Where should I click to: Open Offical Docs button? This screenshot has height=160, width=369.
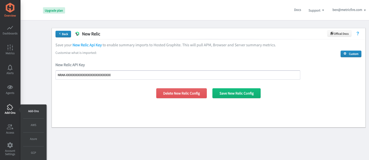click(x=339, y=34)
